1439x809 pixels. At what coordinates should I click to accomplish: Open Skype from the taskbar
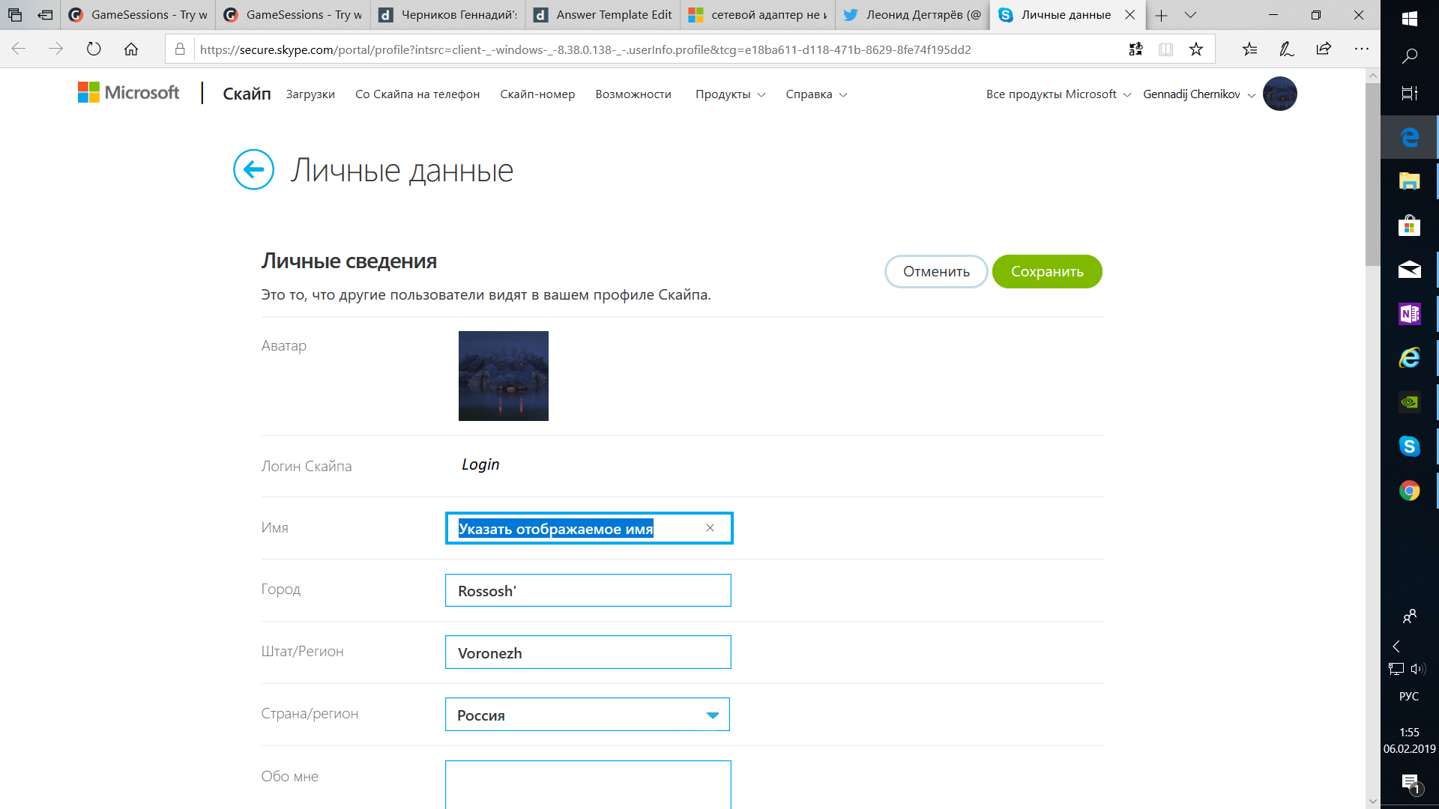tap(1409, 446)
